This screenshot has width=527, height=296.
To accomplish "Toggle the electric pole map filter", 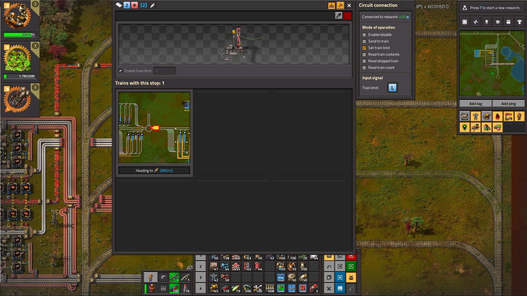I will 476,116.
